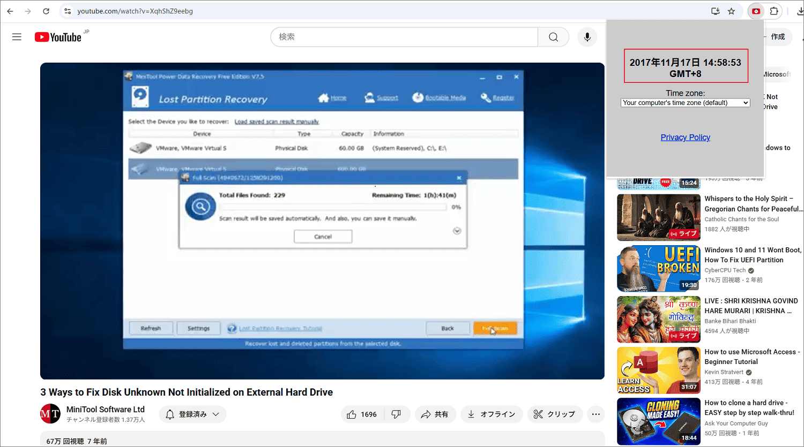Dislike the video with thumbs down

click(397, 414)
